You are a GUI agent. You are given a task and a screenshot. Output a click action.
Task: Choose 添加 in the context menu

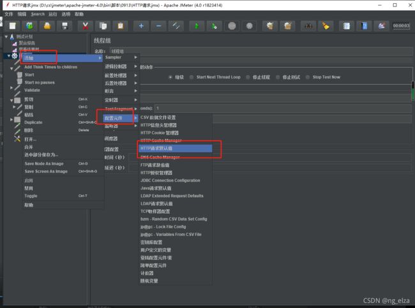(63, 58)
